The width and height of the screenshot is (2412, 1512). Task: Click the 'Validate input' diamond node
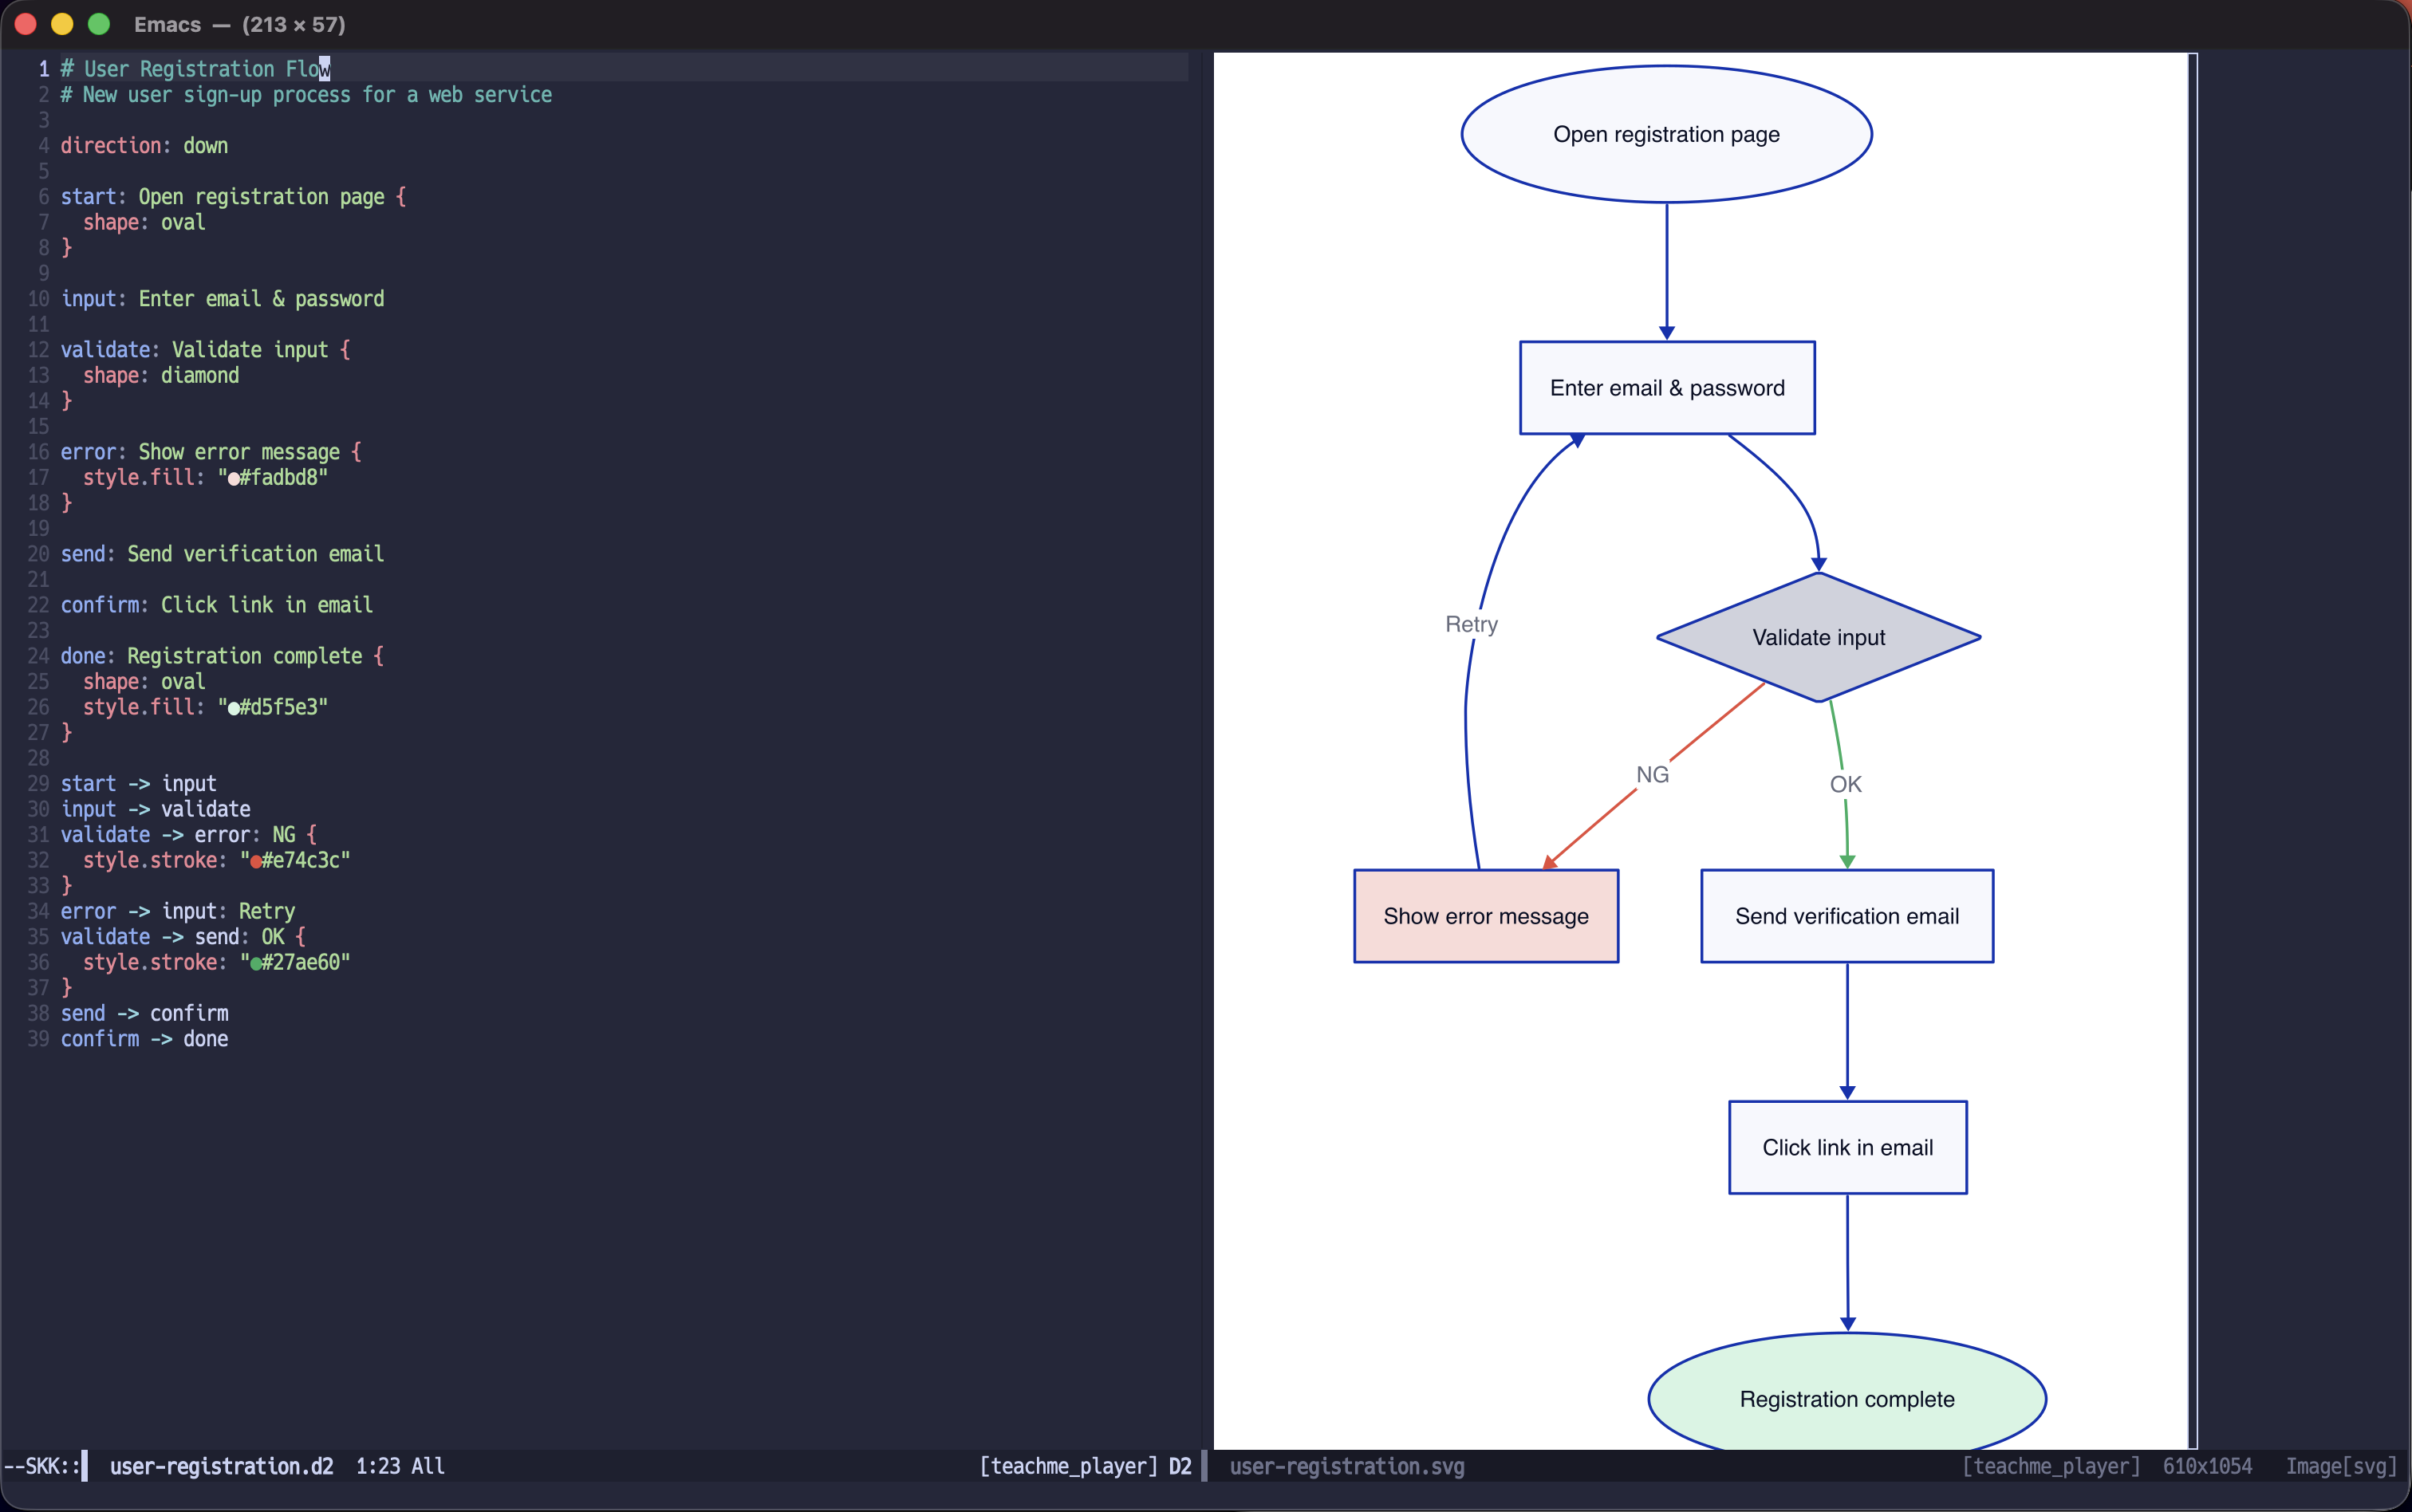[1818, 637]
